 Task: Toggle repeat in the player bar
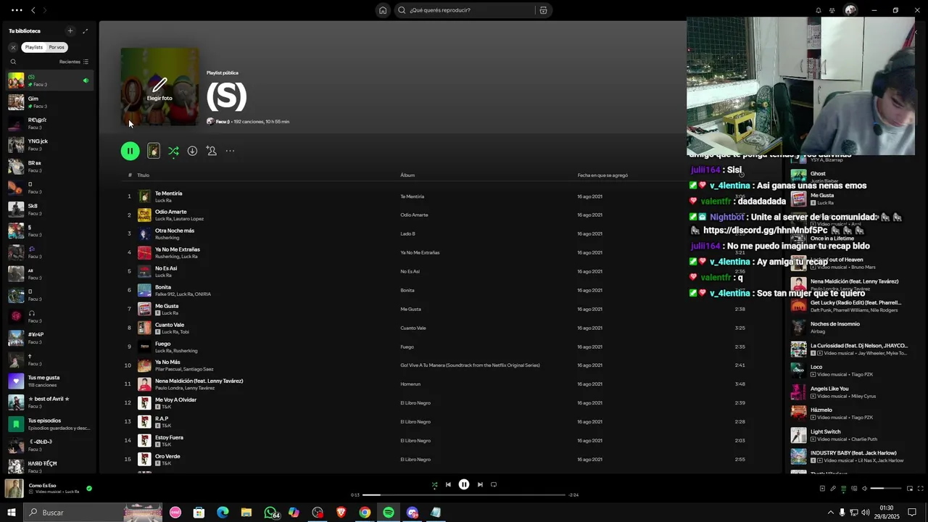(494, 484)
